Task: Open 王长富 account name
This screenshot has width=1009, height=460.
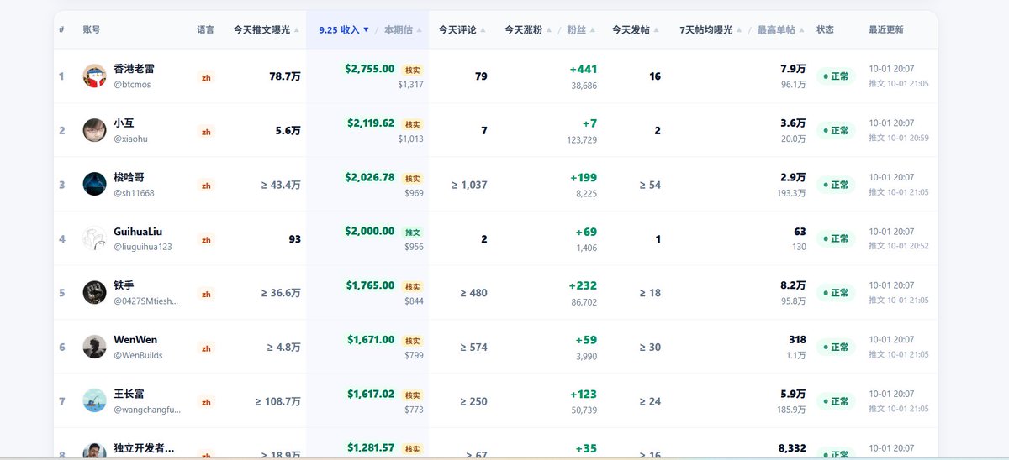Action: coord(129,394)
